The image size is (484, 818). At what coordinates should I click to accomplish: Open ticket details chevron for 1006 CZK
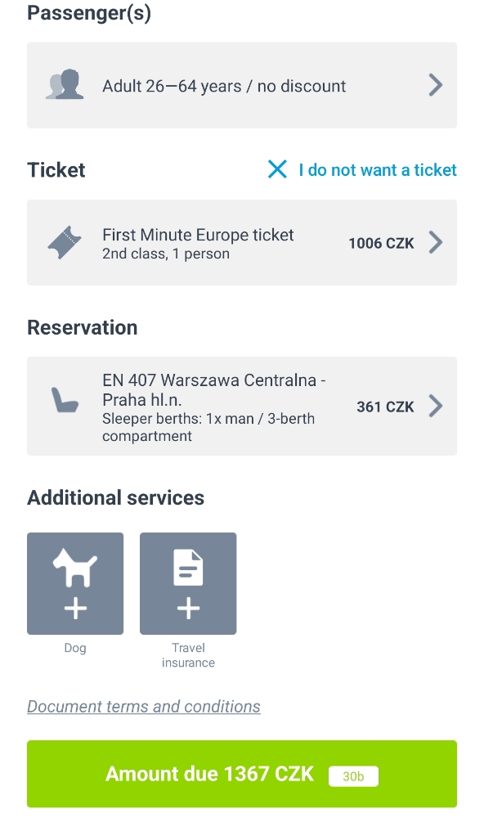[436, 243]
